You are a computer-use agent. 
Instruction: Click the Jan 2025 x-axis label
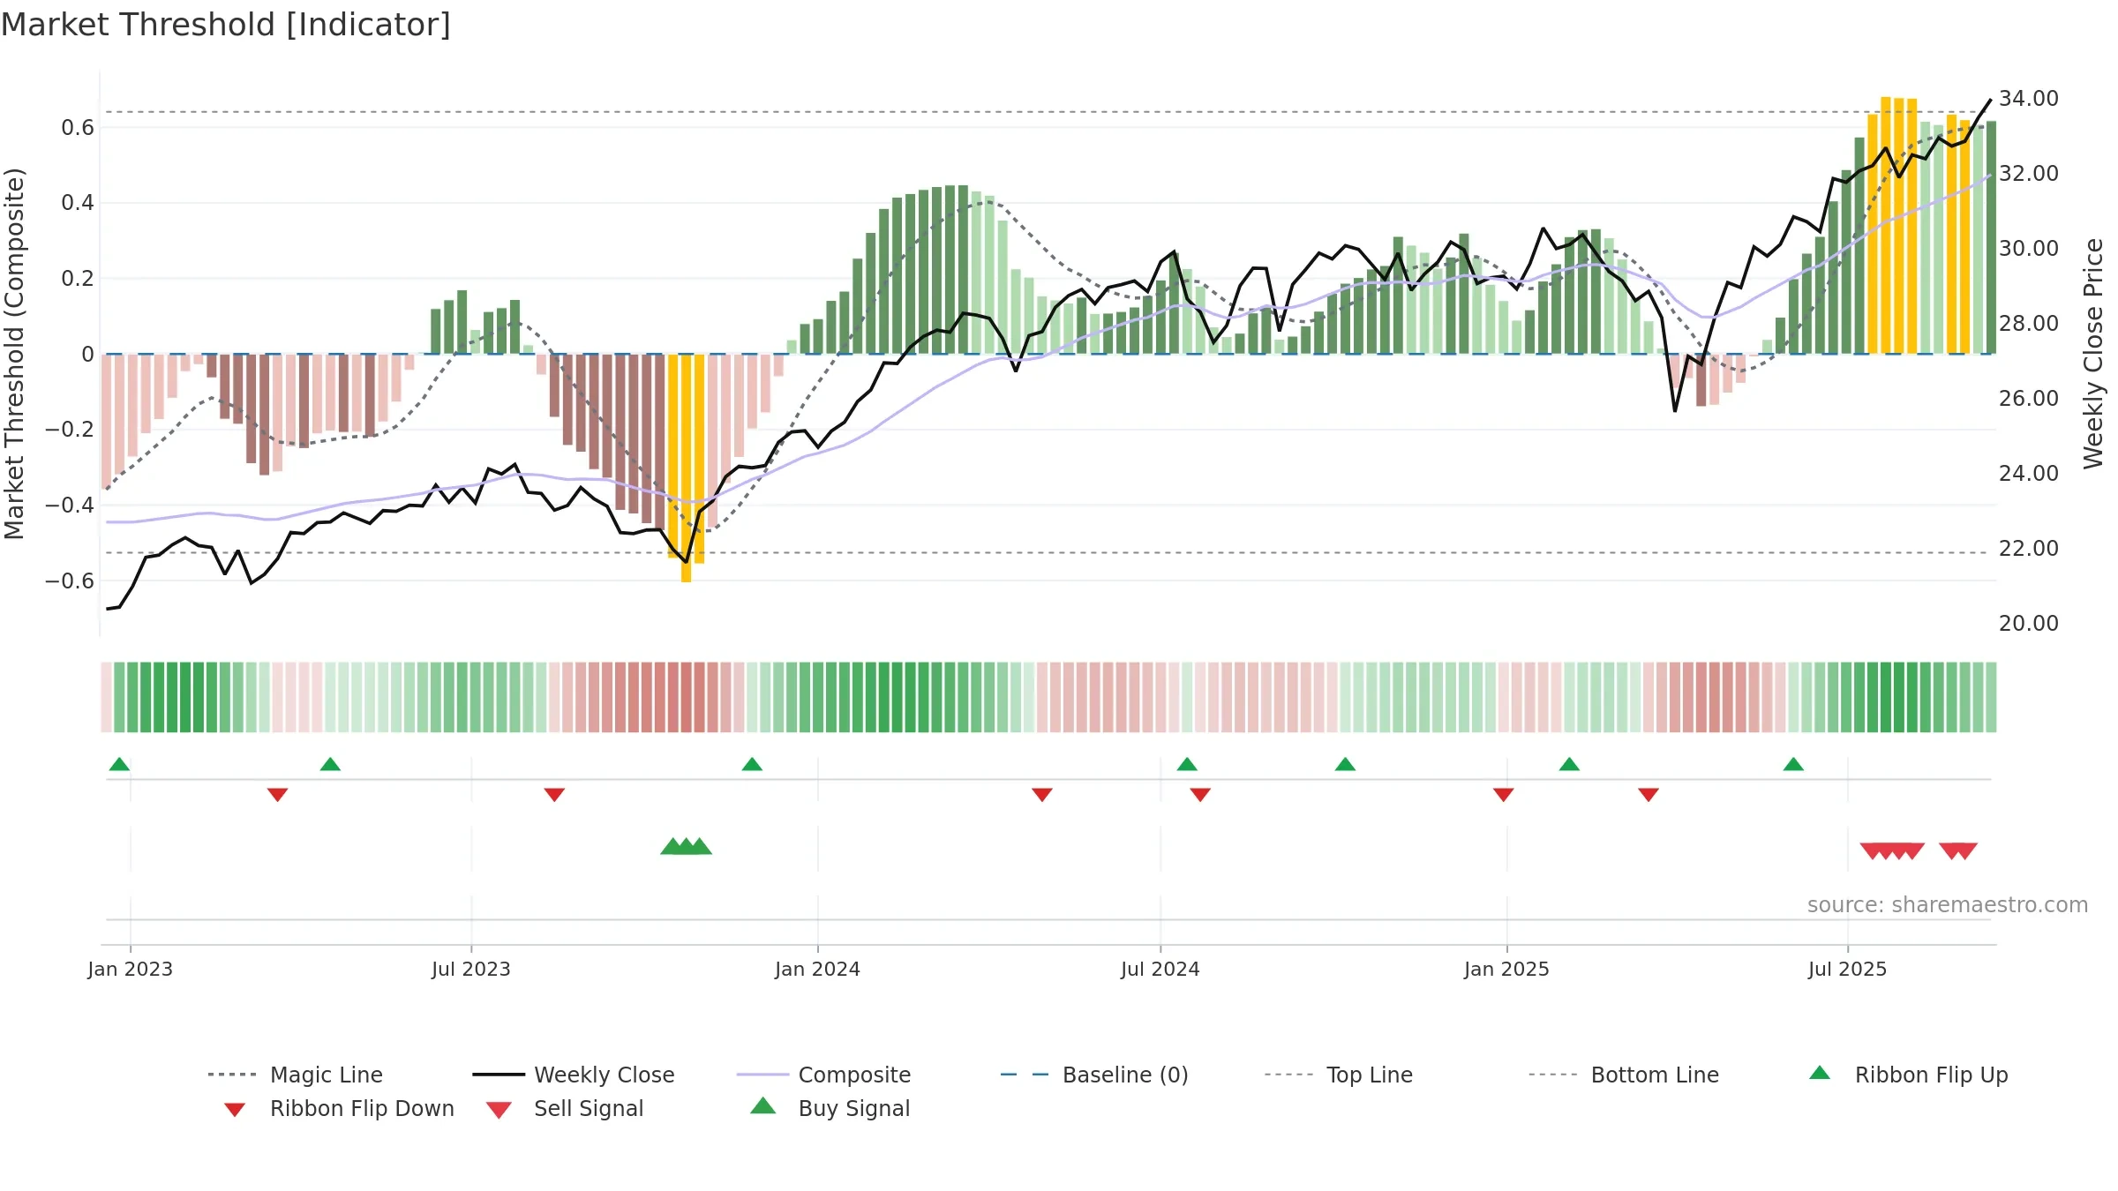(x=1507, y=969)
